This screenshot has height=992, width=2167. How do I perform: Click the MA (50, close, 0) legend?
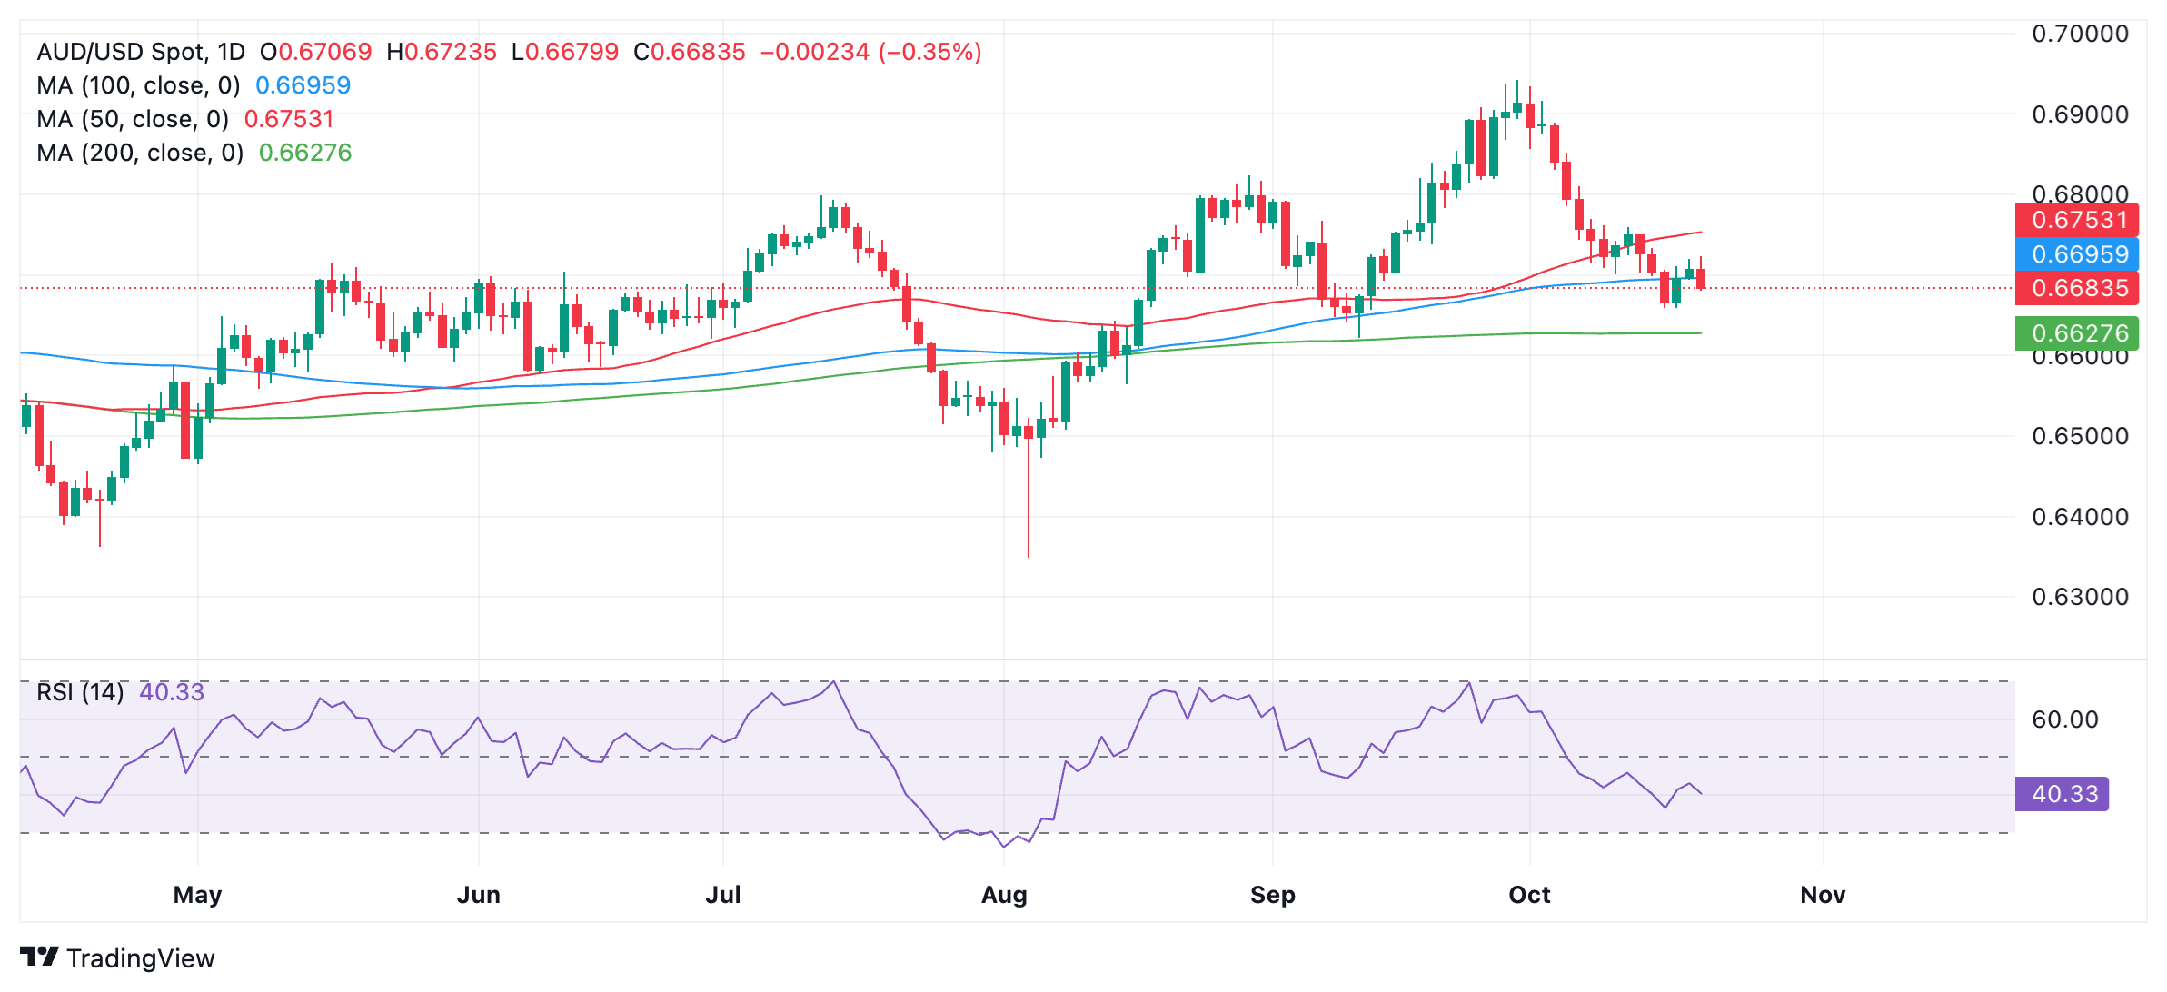[x=133, y=119]
